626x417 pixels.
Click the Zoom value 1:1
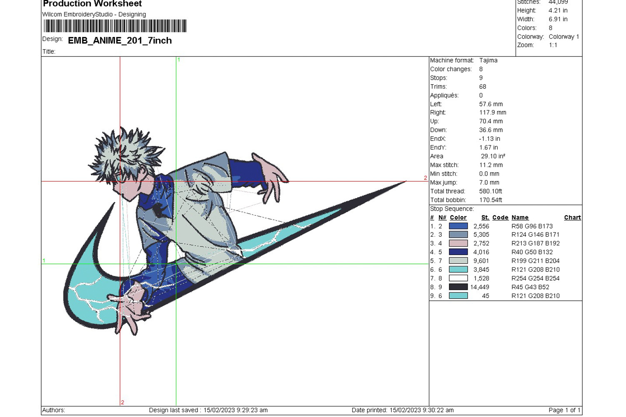click(553, 45)
